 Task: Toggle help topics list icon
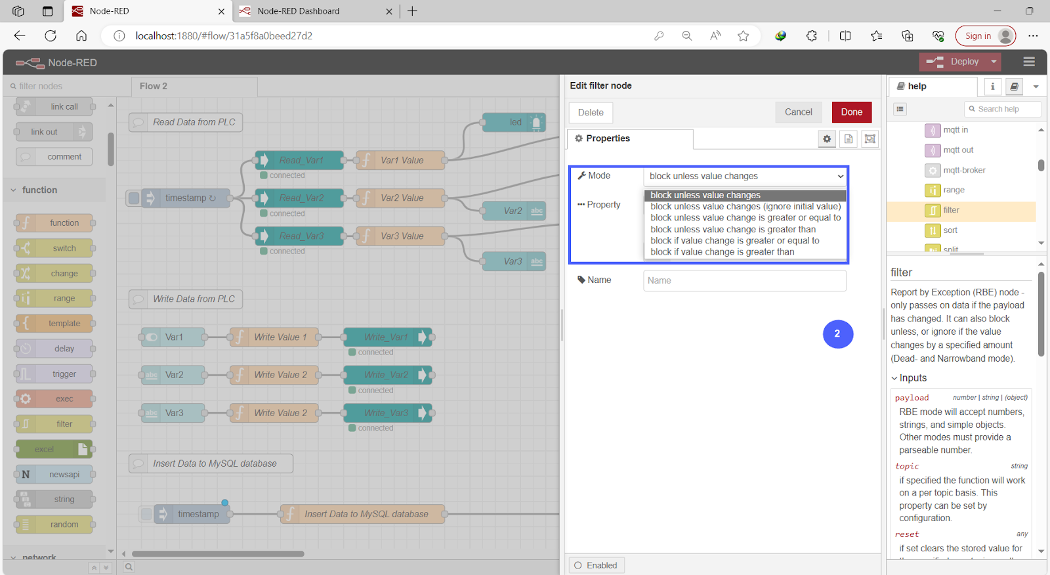click(900, 109)
